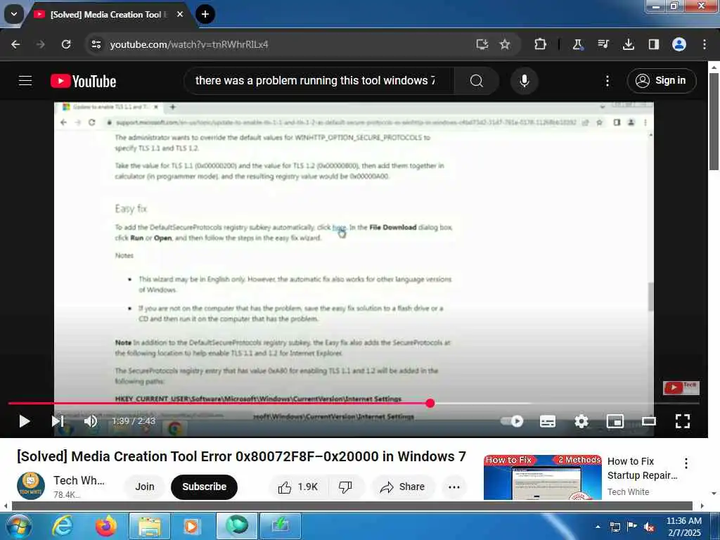Mute the video volume speaker
The image size is (720, 540).
pyautogui.click(x=91, y=421)
